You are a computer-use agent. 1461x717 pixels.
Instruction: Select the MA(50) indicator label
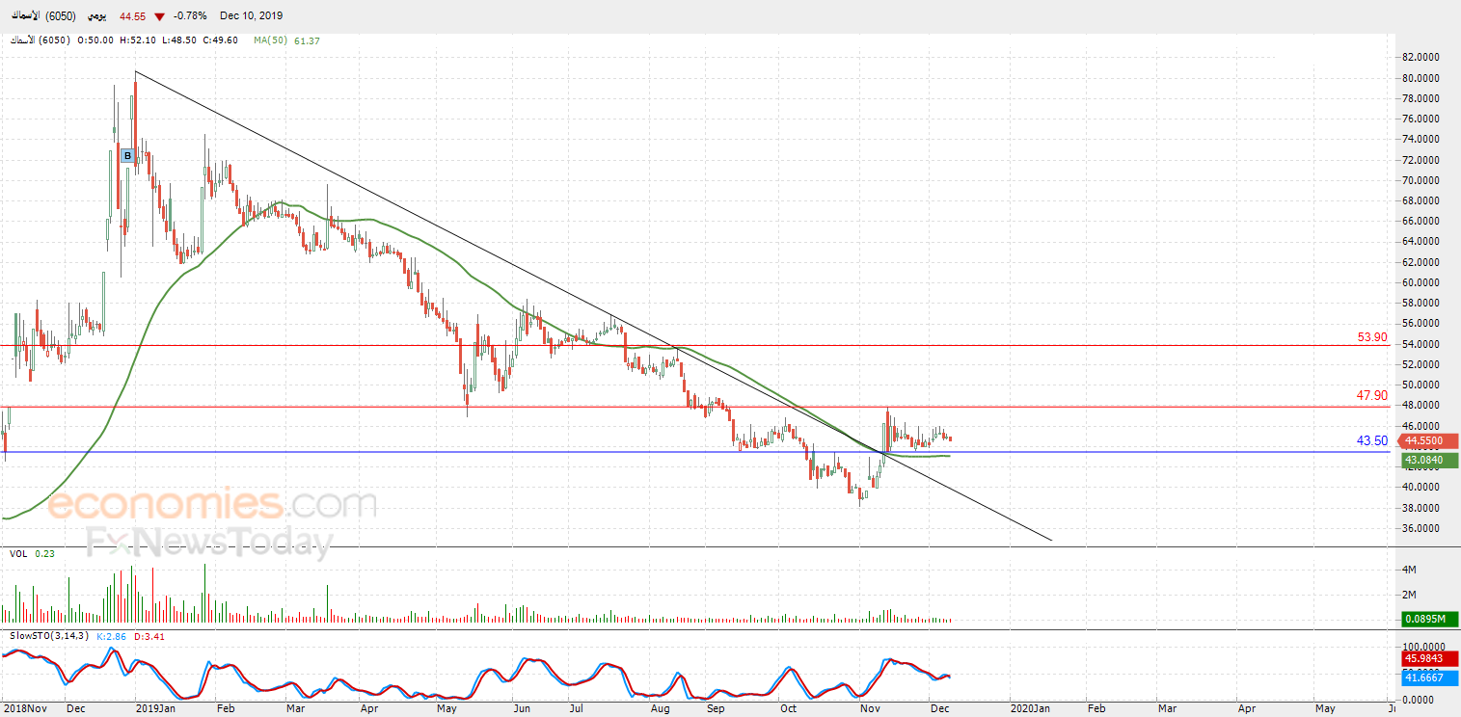pos(273,40)
